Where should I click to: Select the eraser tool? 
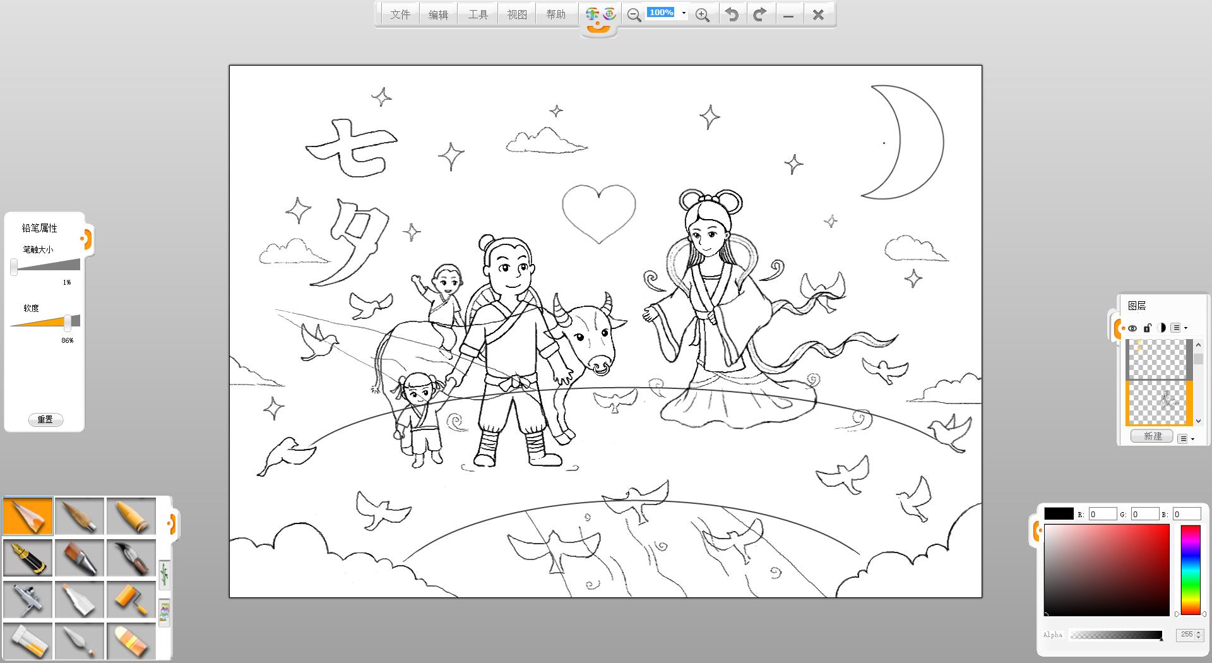click(x=131, y=641)
